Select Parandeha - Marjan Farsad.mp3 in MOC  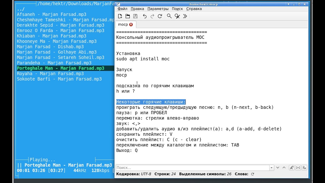[54, 63]
